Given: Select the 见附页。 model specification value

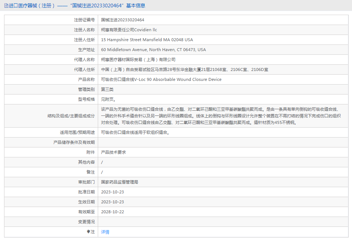Looking at the screenshot, I should coord(108,99).
